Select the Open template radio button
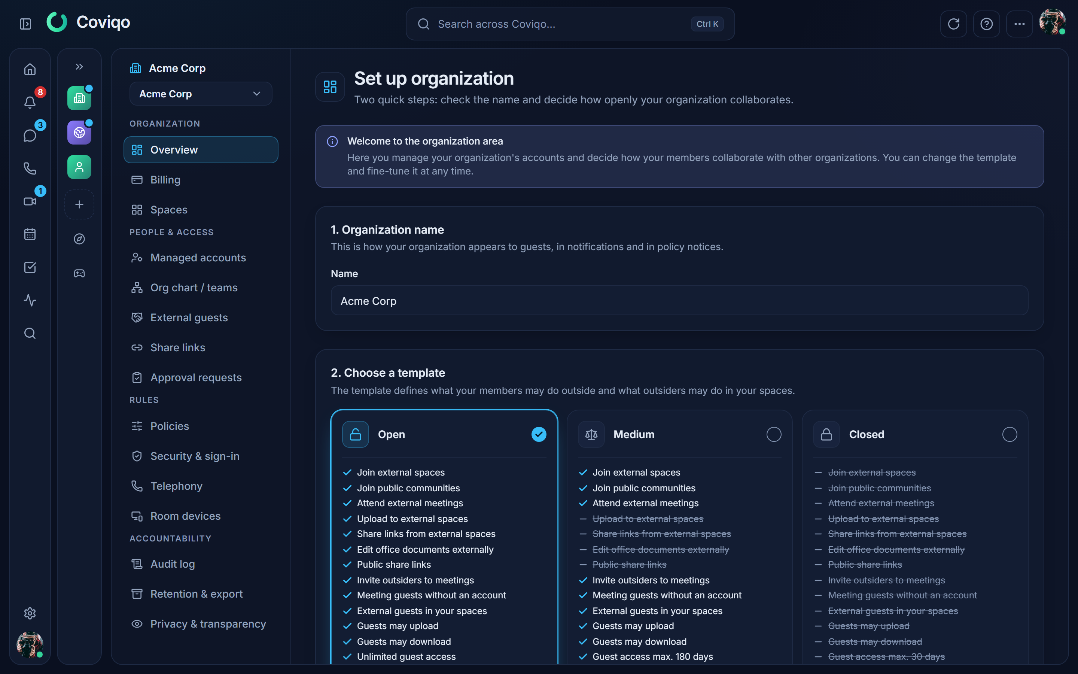The width and height of the screenshot is (1078, 674). 539,434
